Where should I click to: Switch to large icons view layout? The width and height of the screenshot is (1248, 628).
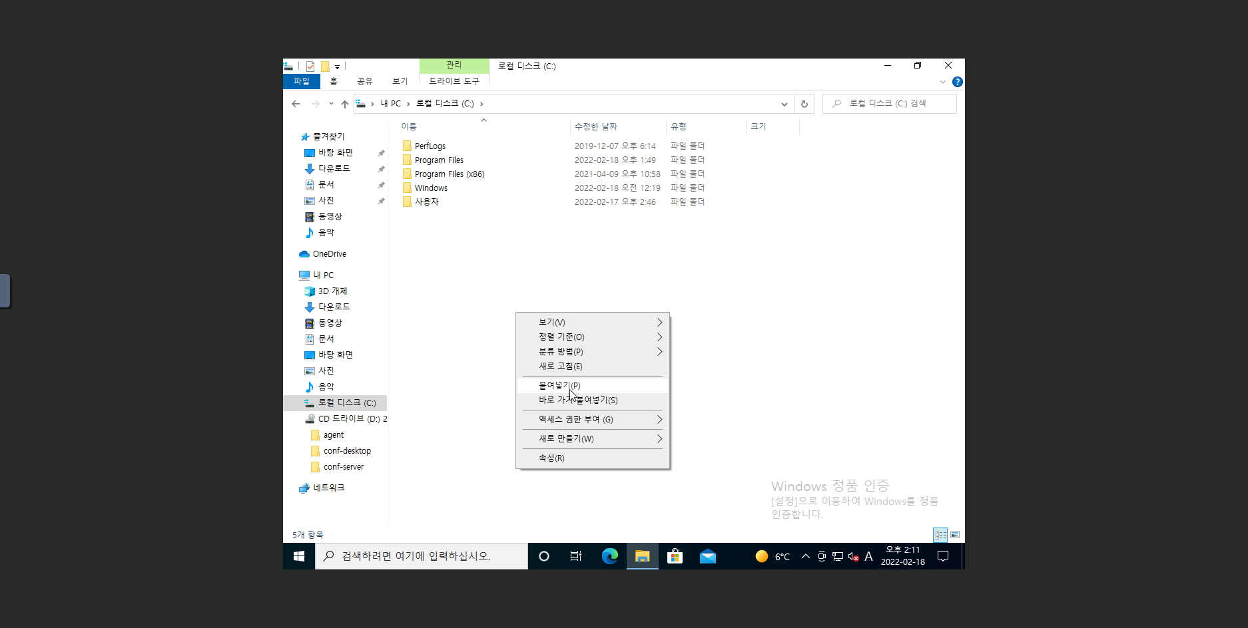pos(954,535)
